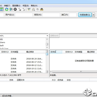Click local tree scrollbar up arrow
Viewport: 97px width, 97px height.
click(x=47, y=39)
